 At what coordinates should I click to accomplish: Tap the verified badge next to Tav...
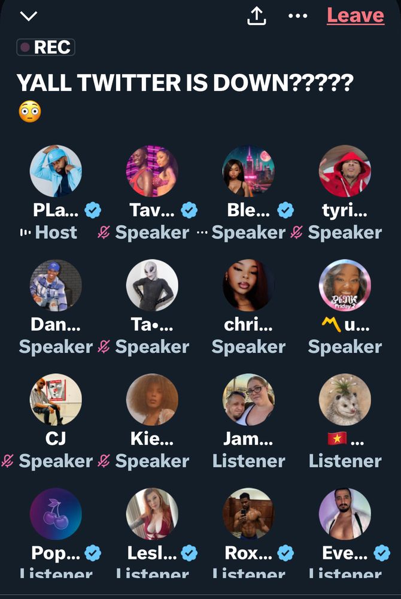[x=189, y=210]
